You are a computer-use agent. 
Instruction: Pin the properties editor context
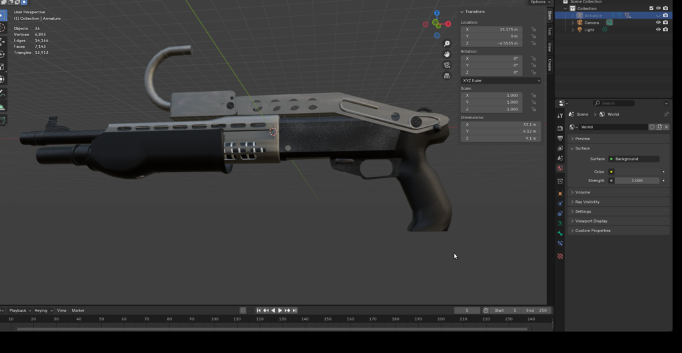(666, 114)
